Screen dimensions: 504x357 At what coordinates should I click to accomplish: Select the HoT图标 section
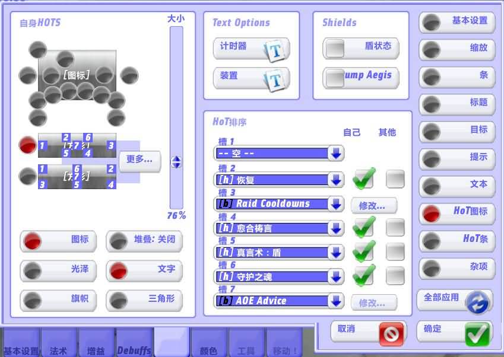457,213
